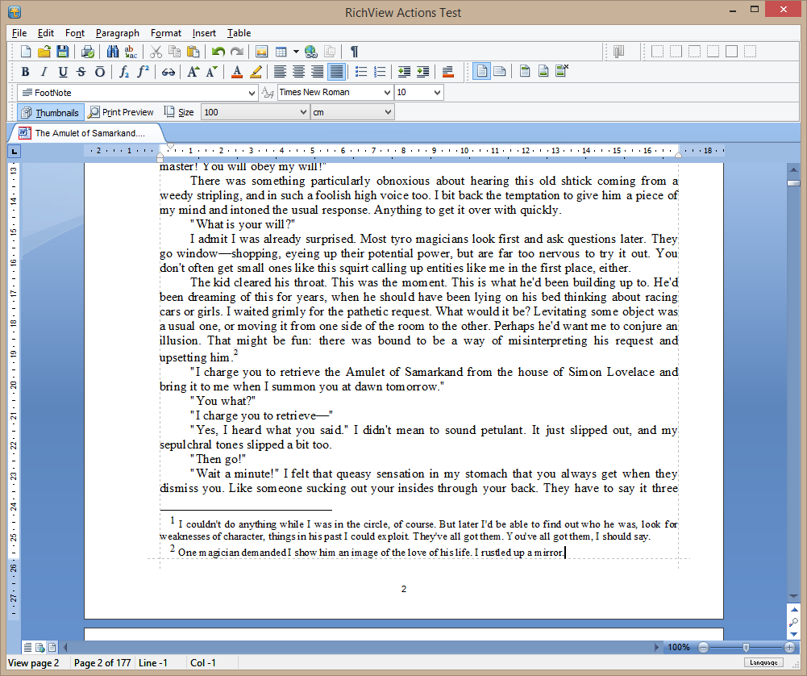The height and width of the screenshot is (676, 807).
Task: Toggle strikethrough formatting
Action: [x=81, y=72]
